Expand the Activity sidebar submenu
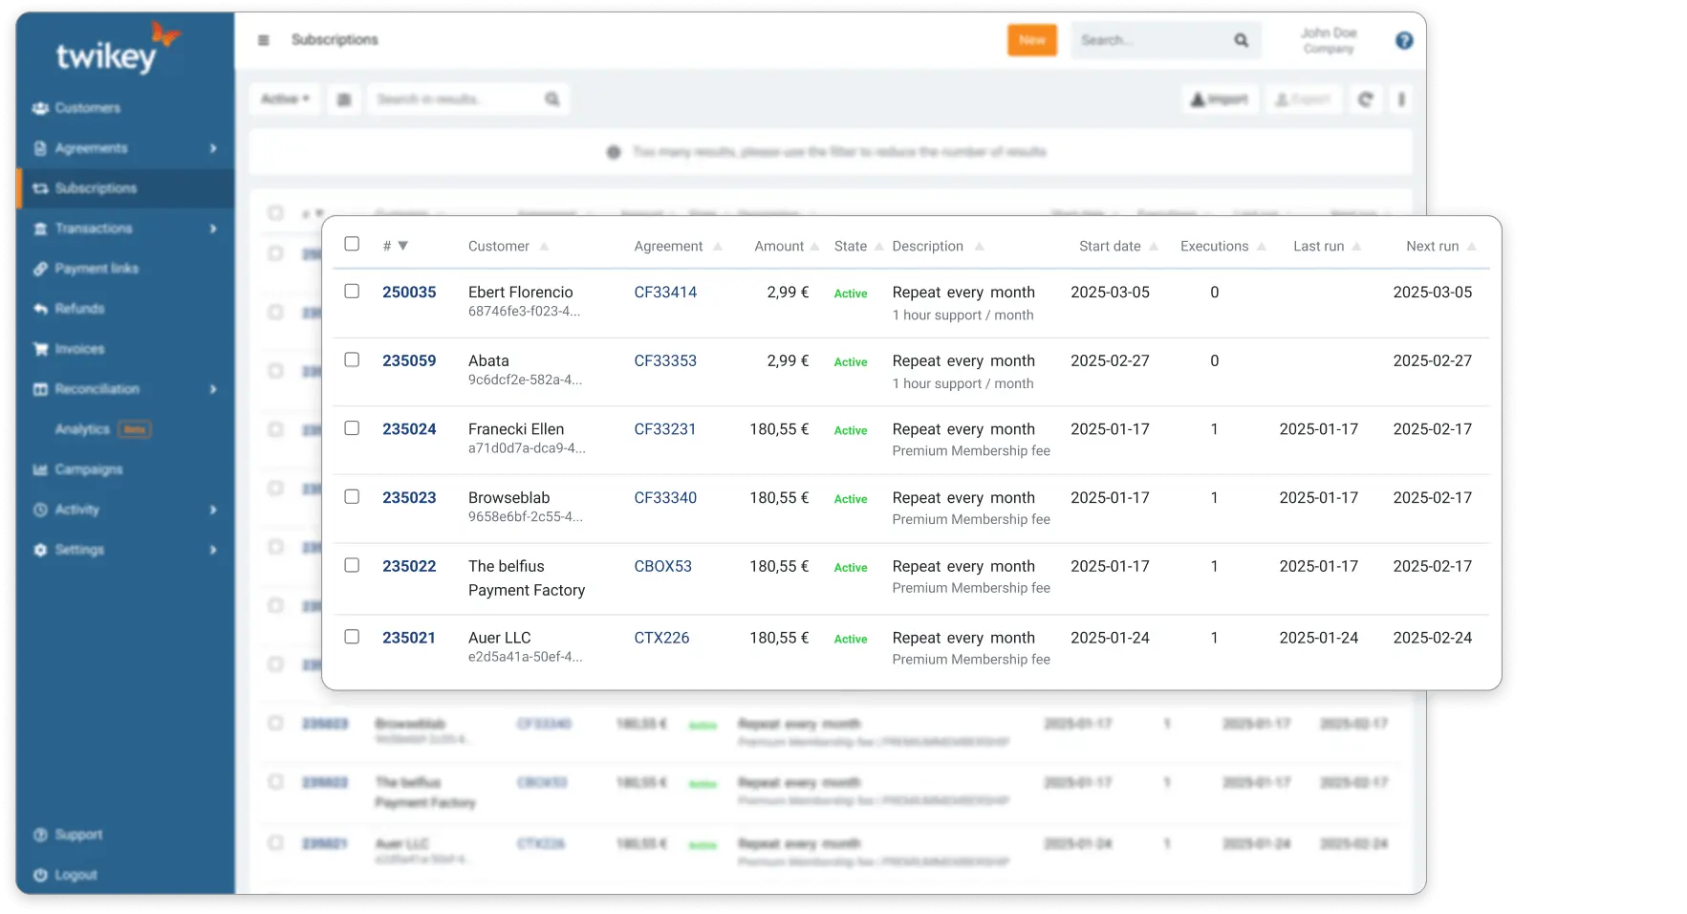This screenshot has height=914, width=1687. (213, 510)
